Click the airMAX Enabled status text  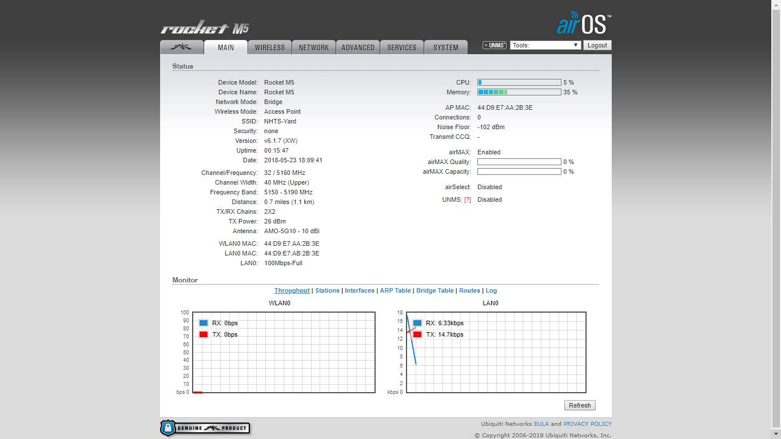click(489, 152)
